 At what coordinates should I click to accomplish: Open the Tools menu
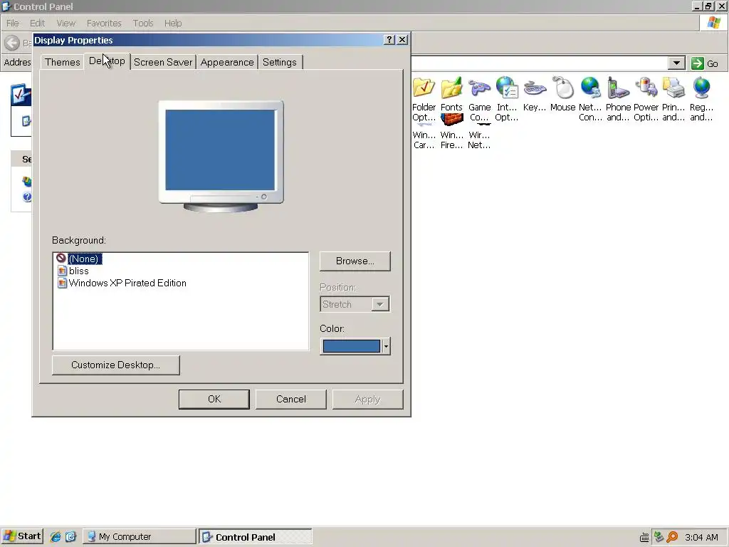pos(142,23)
